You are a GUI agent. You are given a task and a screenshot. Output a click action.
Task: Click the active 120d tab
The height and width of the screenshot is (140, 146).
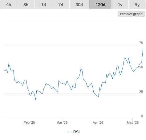coord(100,5)
